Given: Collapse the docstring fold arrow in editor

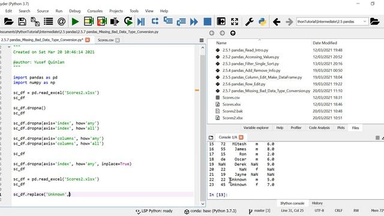Looking at the screenshot, I should 9,47.
